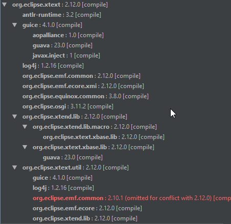Select the red omitted org.eclipse.emf.common 2.10.1 entry
The image size is (231, 224).
coord(132,198)
